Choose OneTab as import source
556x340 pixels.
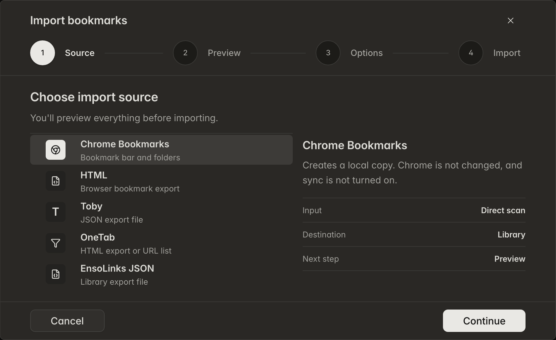pyautogui.click(x=162, y=243)
